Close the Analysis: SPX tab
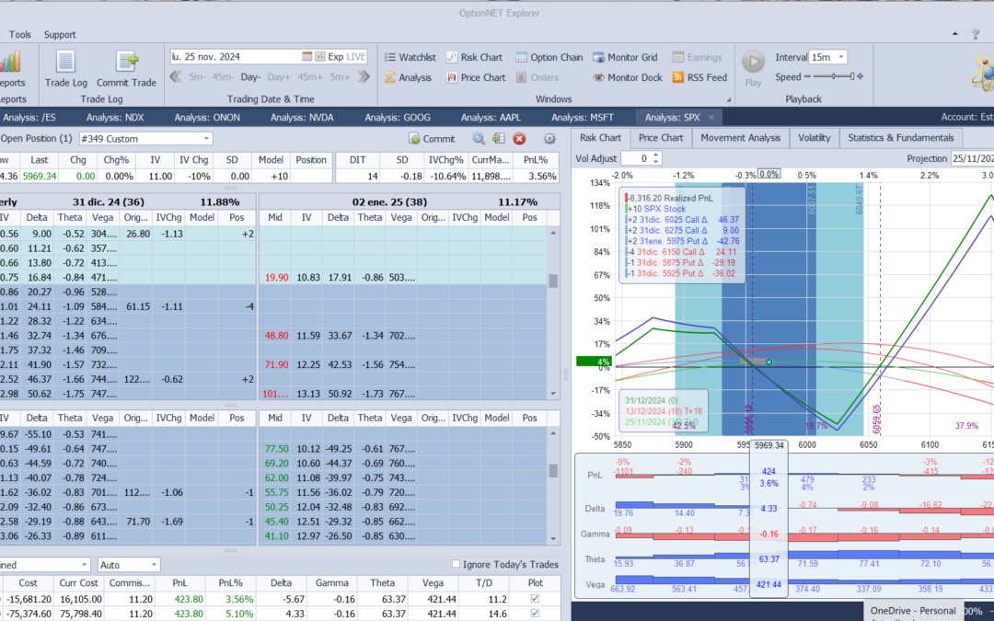 coord(711,117)
